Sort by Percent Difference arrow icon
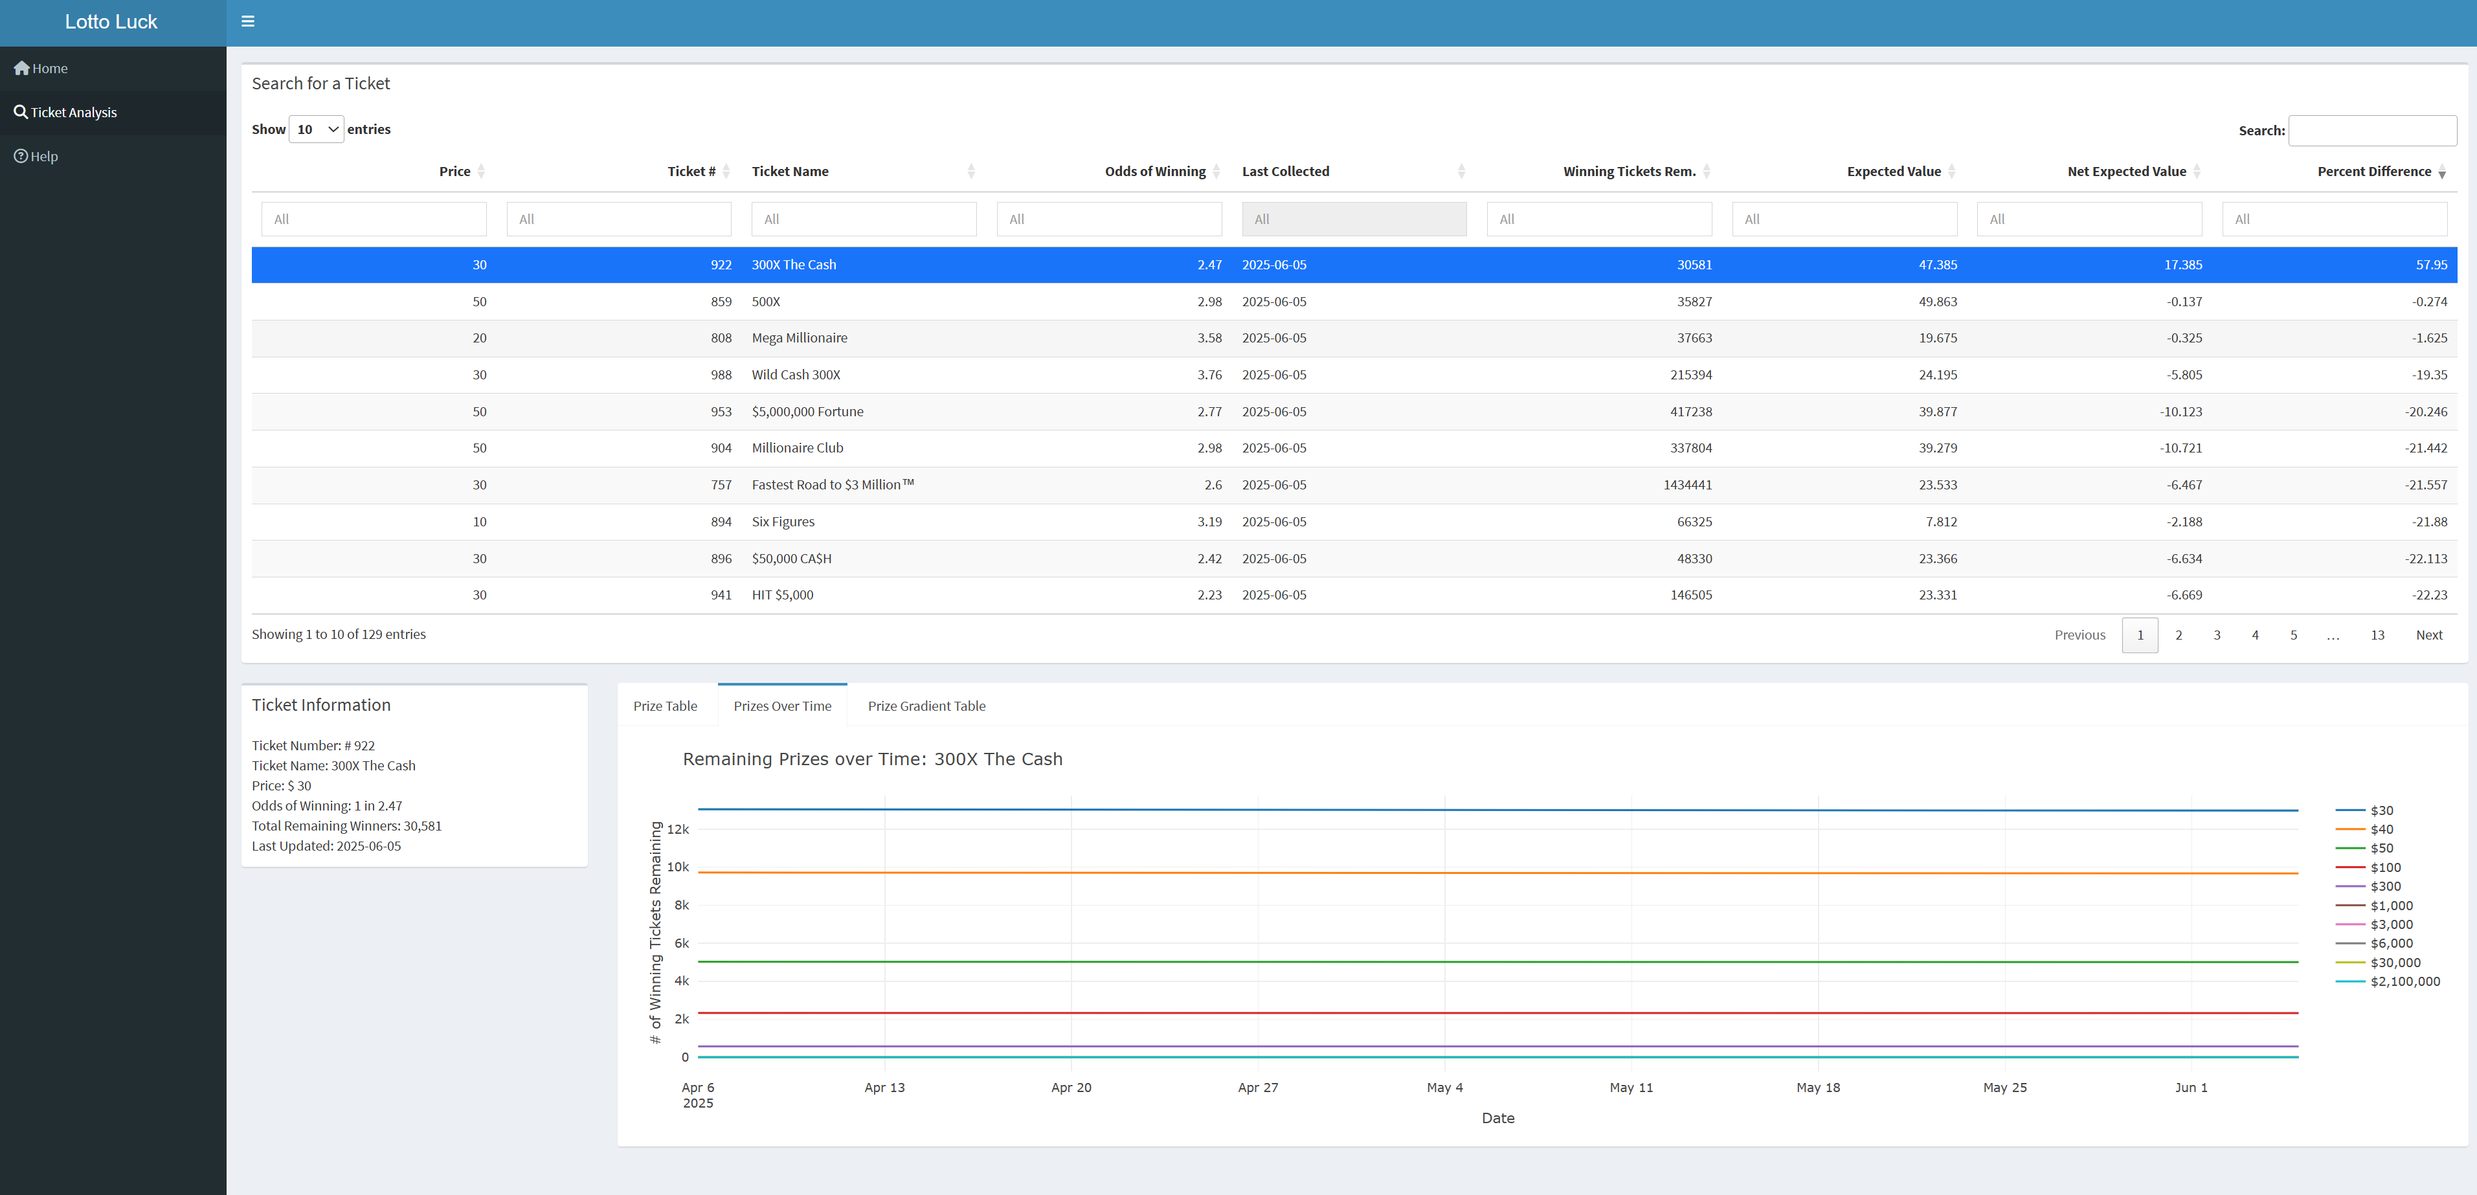This screenshot has width=2477, height=1195. 2441,172
